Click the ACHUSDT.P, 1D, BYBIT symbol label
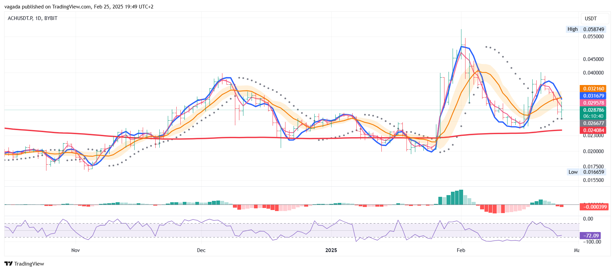The width and height of the screenshot is (615, 271). [33, 18]
